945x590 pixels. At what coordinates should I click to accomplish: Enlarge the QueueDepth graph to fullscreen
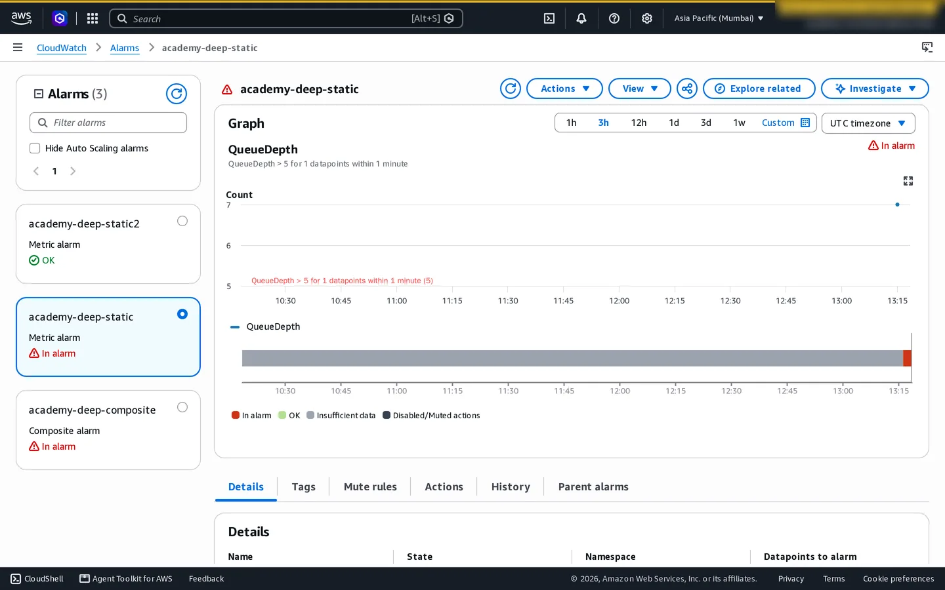click(x=908, y=181)
